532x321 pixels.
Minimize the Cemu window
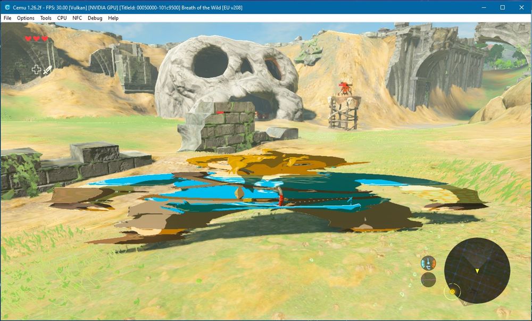(484, 7)
